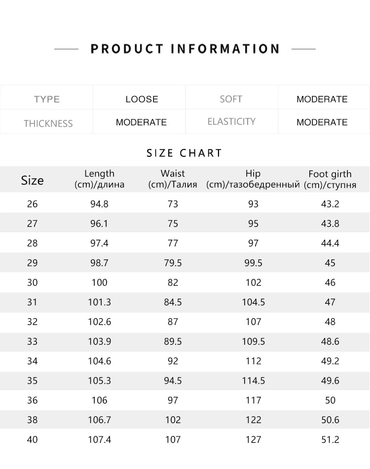The height and width of the screenshot is (469, 370).
Task: Click the Foot girth column header
Action: coord(330,179)
